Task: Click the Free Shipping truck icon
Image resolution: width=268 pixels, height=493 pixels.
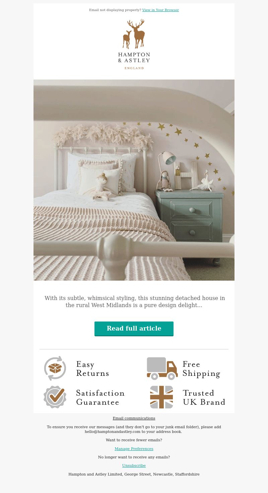Action: [x=162, y=368]
